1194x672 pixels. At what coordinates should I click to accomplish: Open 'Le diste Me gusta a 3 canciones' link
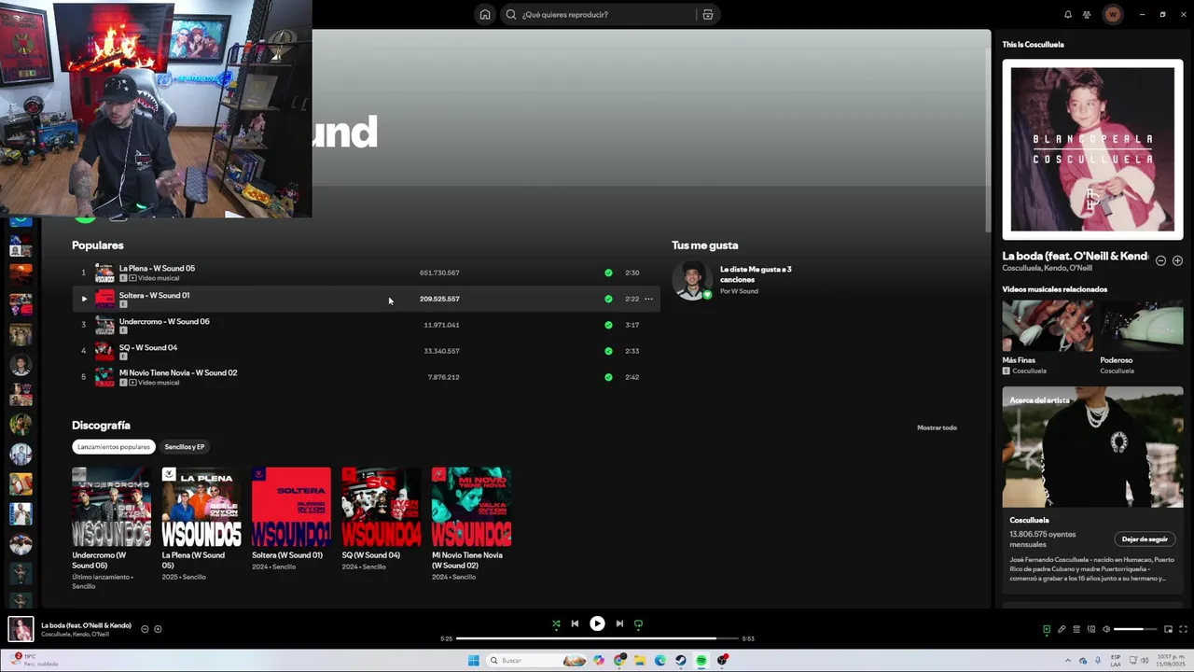point(756,274)
